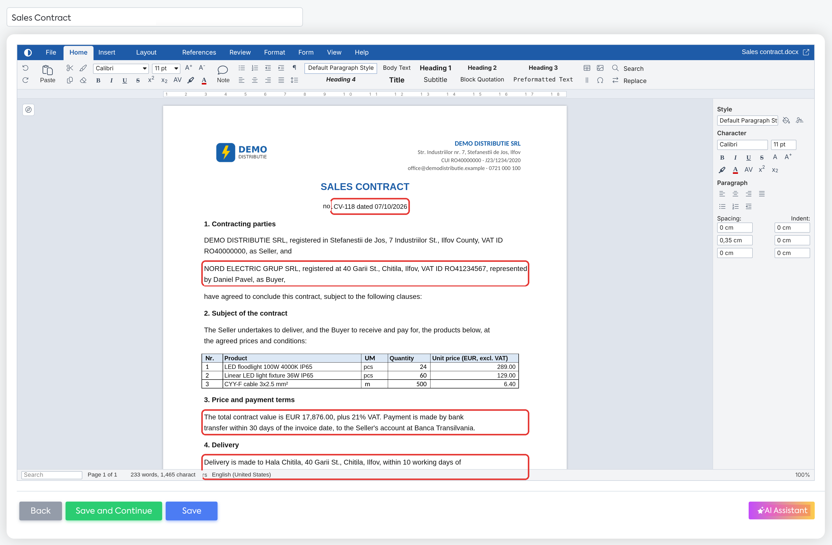Toggle Strikethrough in the toolbar
The height and width of the screenshot is (545, 832).
(x=138, y=80)
